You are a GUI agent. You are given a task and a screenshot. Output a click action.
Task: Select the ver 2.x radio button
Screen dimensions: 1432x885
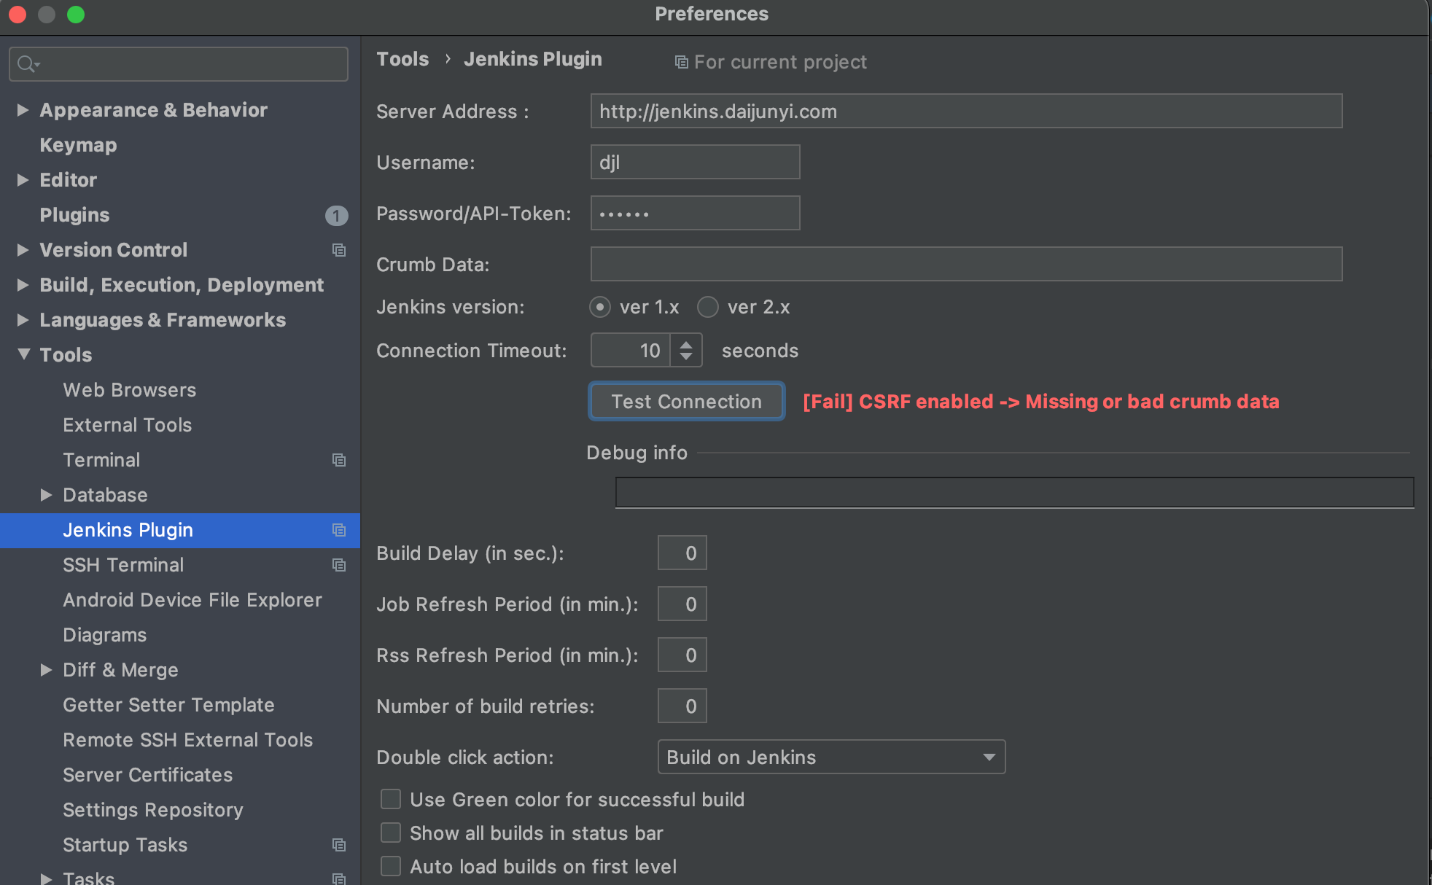tap(708, 307)
